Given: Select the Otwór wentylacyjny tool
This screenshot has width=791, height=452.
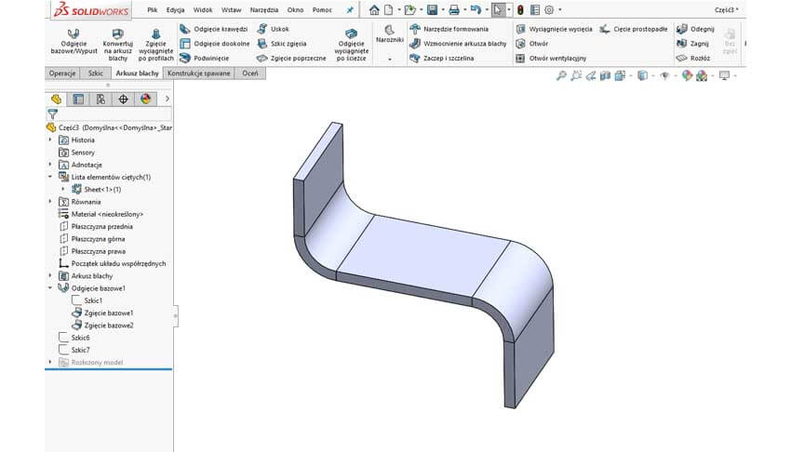Looking at the screenshot, I should 551,59.
